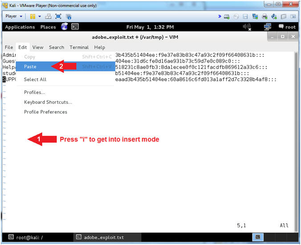
Task: Click the printer device icon
Action: pos(264,16)
